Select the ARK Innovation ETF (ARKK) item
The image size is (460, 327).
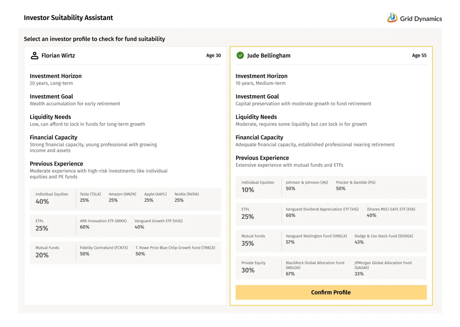pyautogui.click(x=103, y=224)
